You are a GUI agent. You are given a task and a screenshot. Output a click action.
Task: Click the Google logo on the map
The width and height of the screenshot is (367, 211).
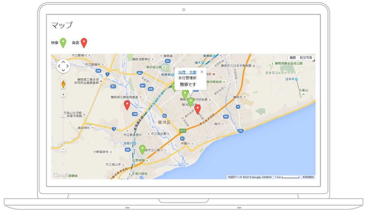point(61,175)
